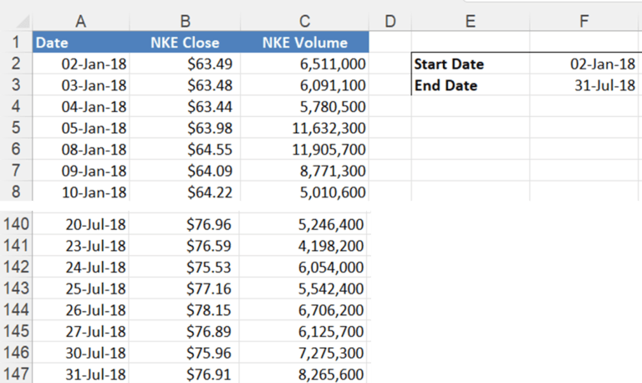Viewport: 642px width, 383px height.
Task: Select the cell with price $64.55
Action: pos(185,150)
